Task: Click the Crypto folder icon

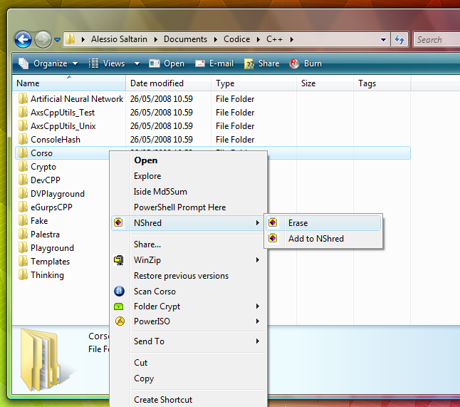Action: click(x=23, y=167)
